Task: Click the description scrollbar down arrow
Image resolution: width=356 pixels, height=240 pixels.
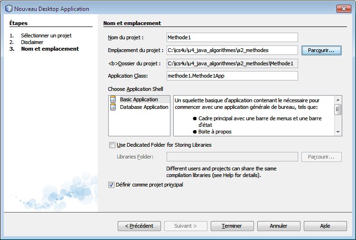Action: (x=338, y=132)
